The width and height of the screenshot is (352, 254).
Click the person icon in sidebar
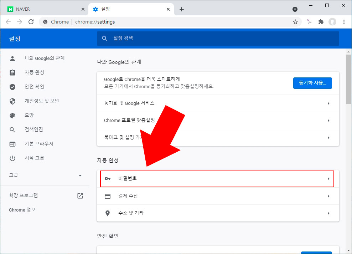12,59
